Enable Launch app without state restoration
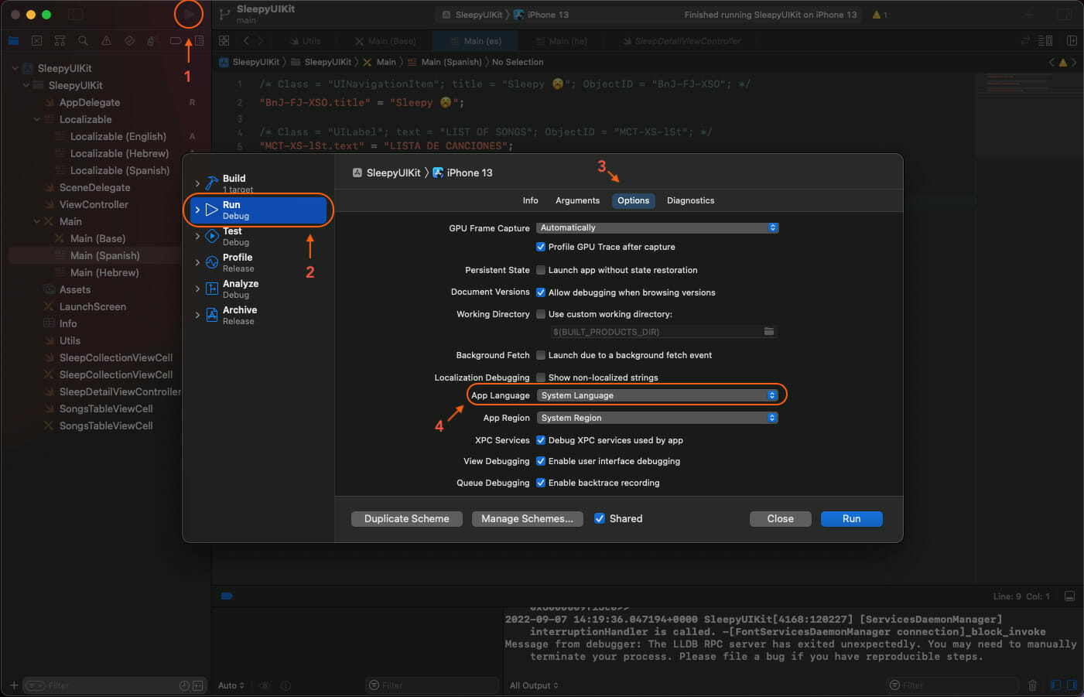 541,270
